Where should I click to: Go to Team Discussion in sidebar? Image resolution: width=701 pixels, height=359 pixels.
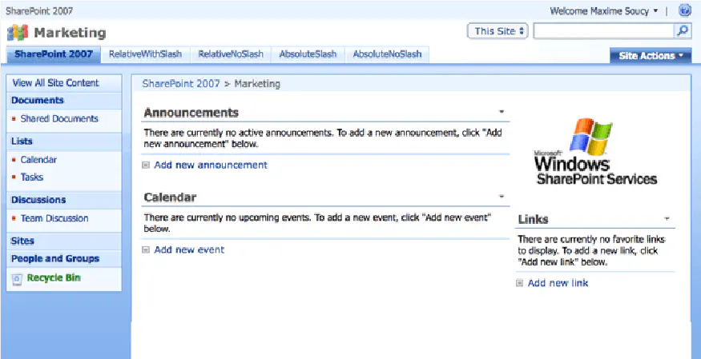tap(54, 218)
